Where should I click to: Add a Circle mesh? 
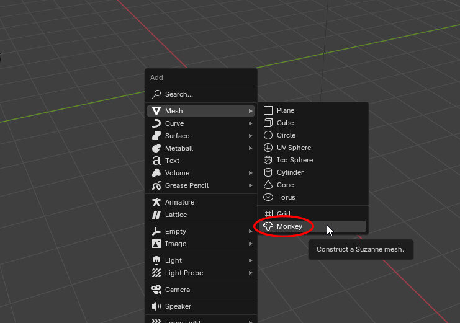(313, 135)
